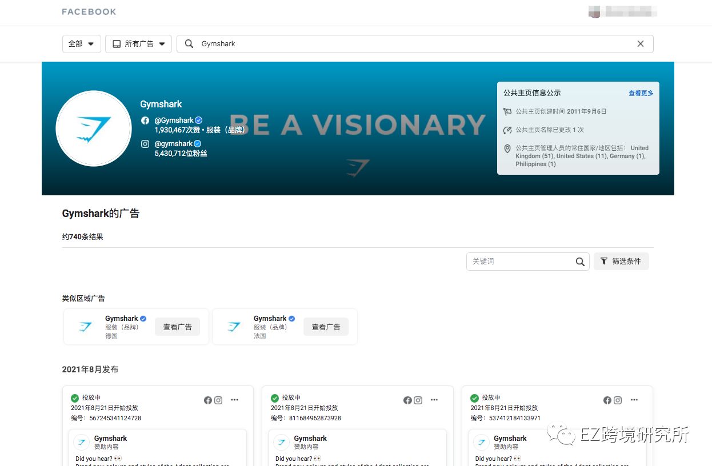Viewport: 712px width, 466px height.
Task: Click the Gymshark advertiser name in ad 537412184133971
Action: (x=510, y=439)
